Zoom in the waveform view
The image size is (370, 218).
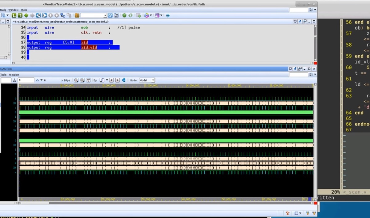[x=82, y=80]
